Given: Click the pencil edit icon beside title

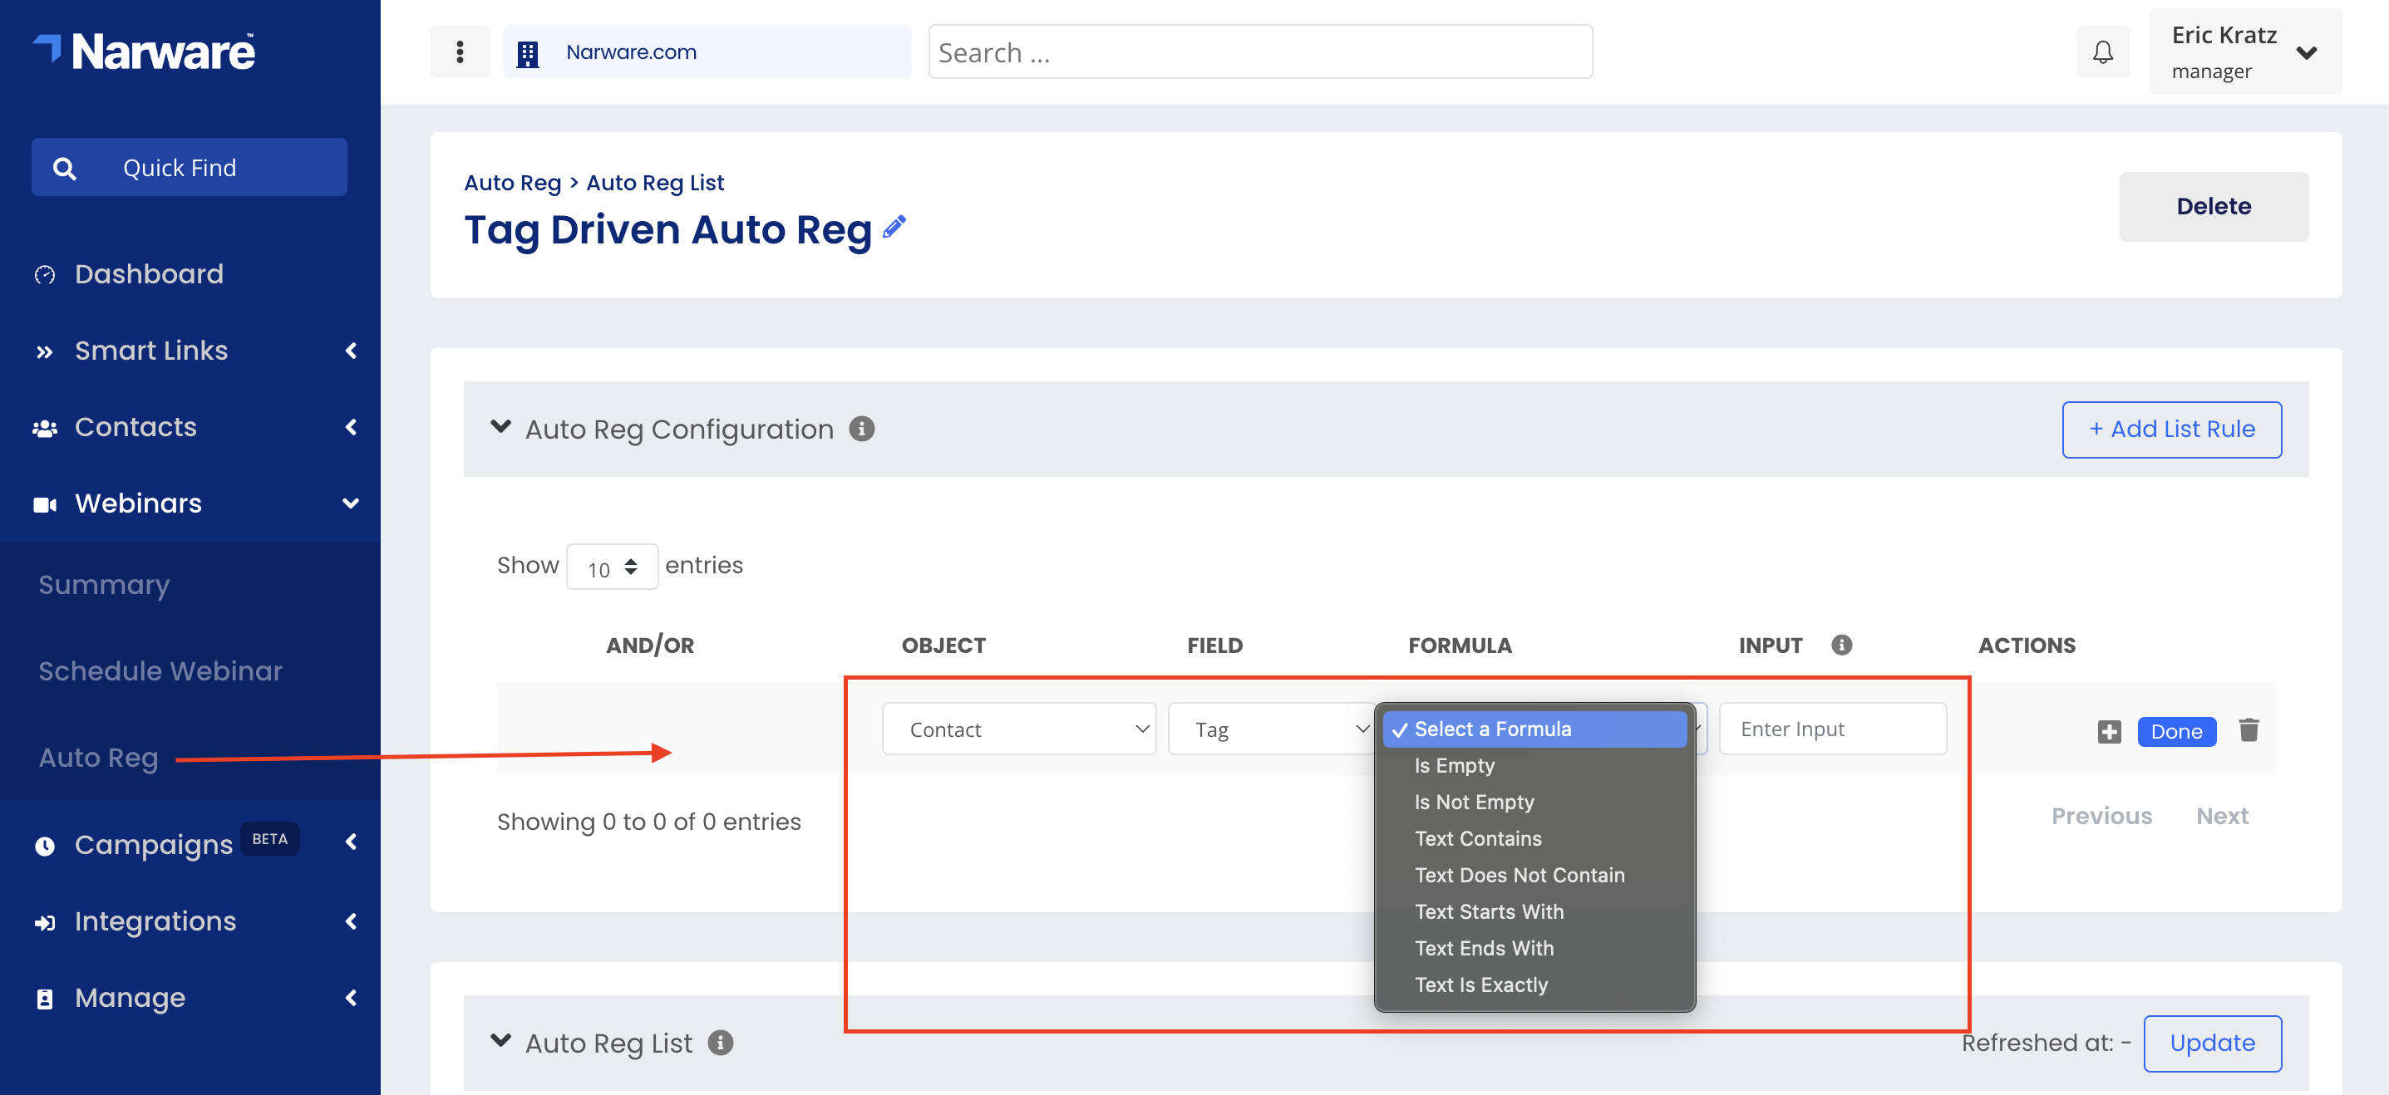Looking at the screenshot, I should [894, 227].
